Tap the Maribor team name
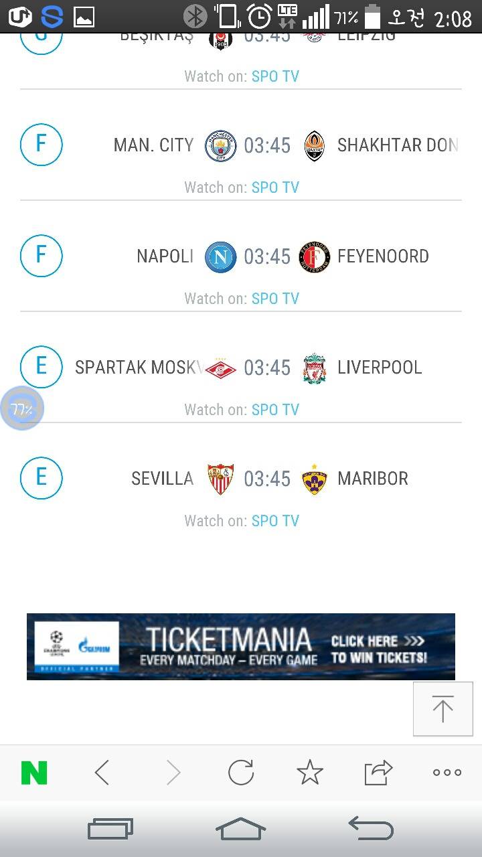The height and width of the screenshot is (857, 482). pos(373,479)
